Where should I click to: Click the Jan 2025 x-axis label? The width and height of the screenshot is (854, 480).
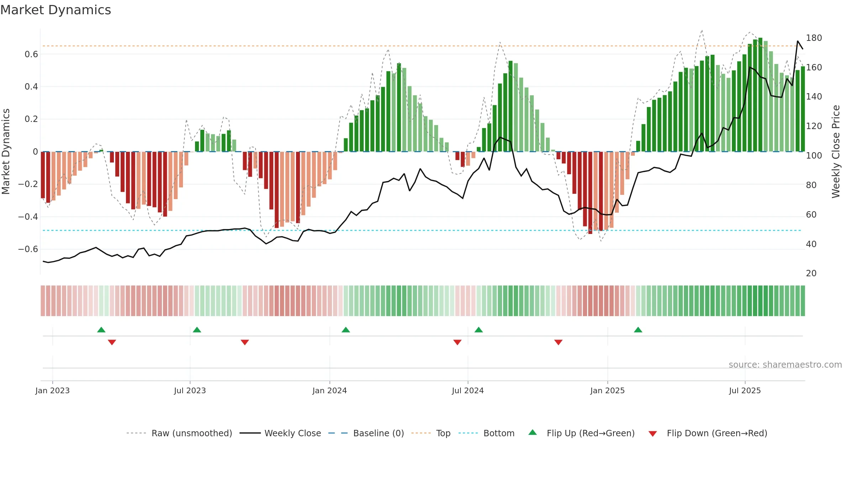click(608, 390)
